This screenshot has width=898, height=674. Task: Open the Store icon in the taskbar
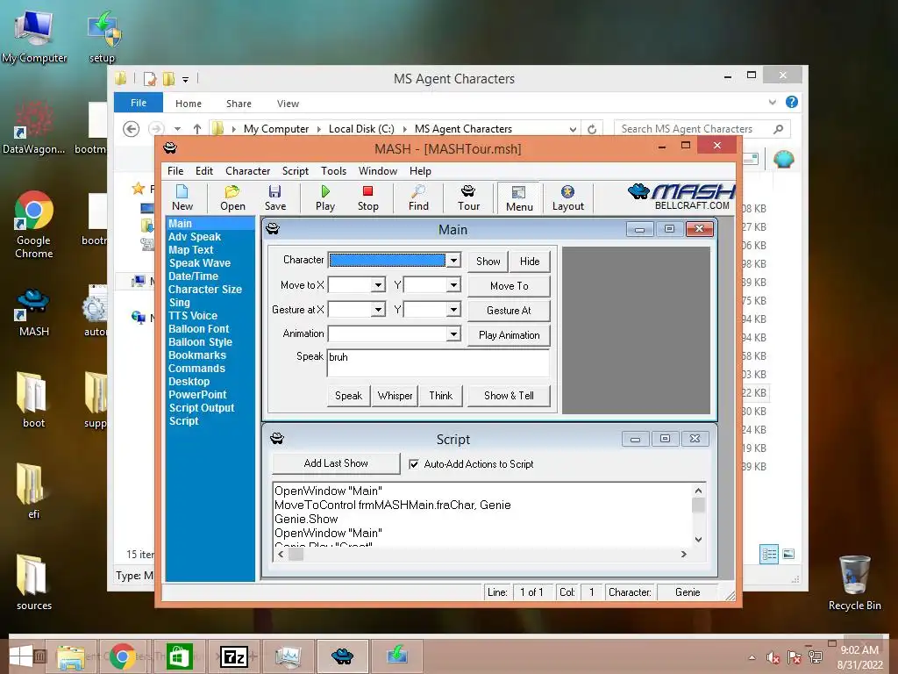coord(179,656)
